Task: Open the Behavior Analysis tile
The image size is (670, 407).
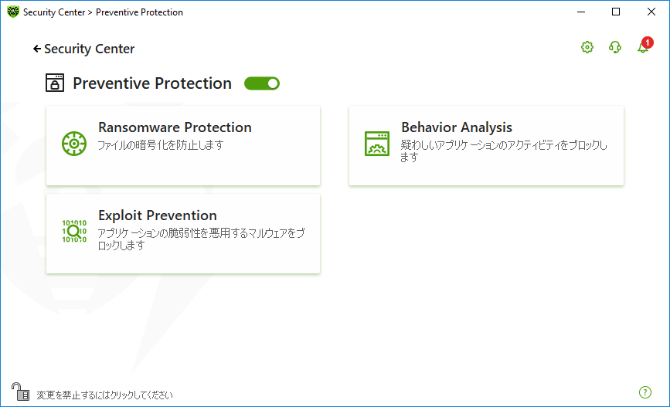Action: 486,146
